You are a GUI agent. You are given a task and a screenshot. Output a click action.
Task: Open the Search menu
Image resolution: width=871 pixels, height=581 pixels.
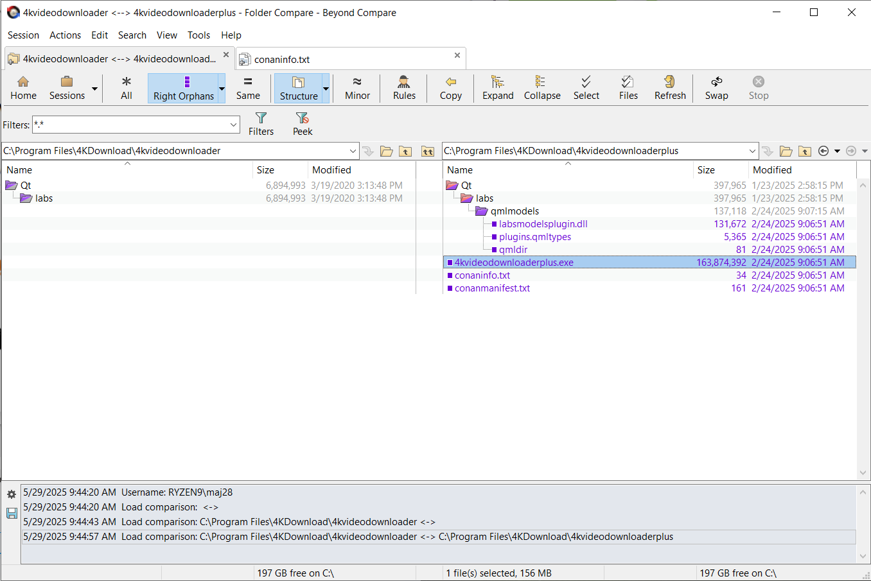point(132,35)
